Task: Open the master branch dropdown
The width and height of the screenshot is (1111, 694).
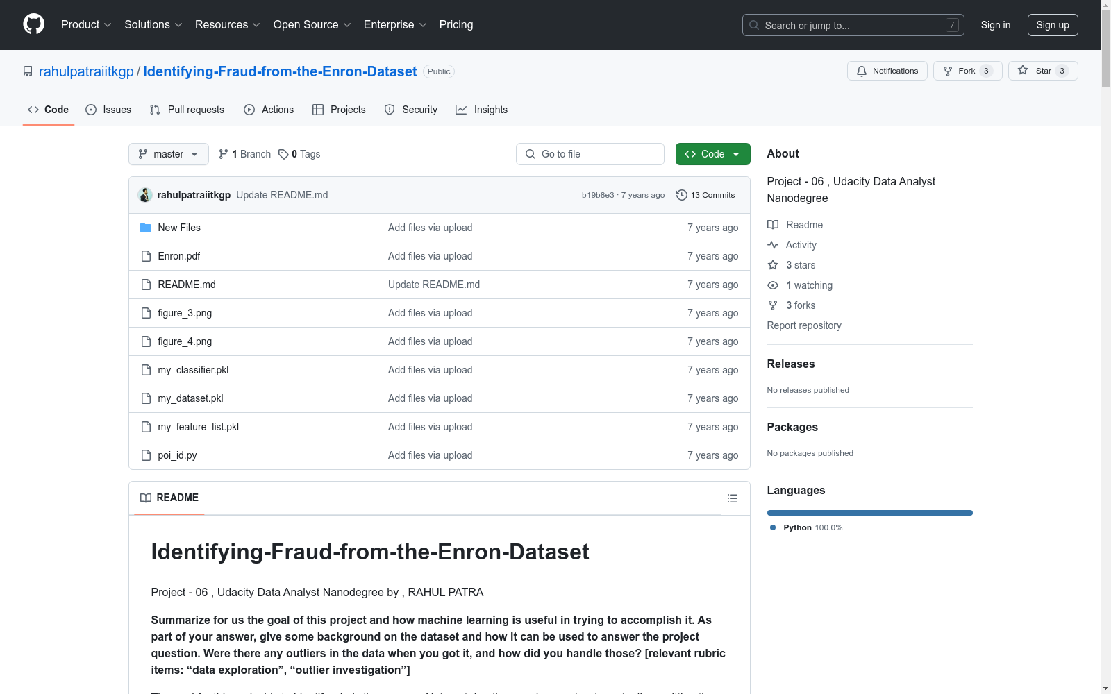Action: click(169, 154)
